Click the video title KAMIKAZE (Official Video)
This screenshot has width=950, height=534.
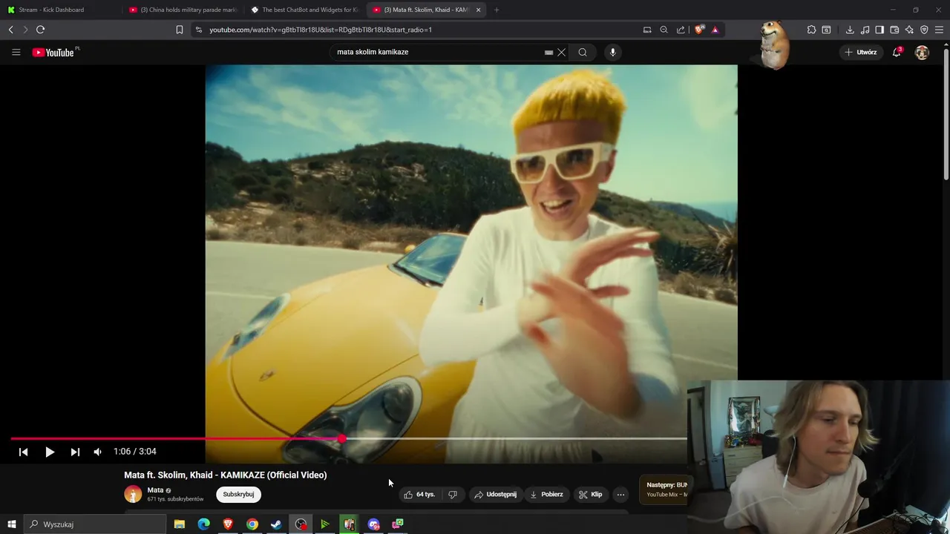(225, 475)
